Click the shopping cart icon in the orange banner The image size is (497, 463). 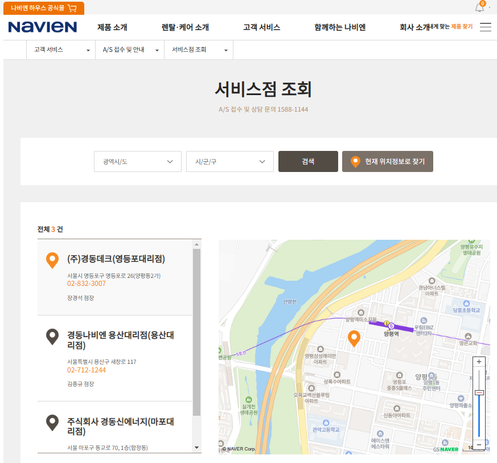tap(72, 8)
